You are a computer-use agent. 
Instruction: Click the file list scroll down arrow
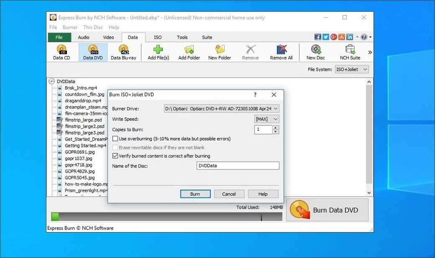point(369,193)
